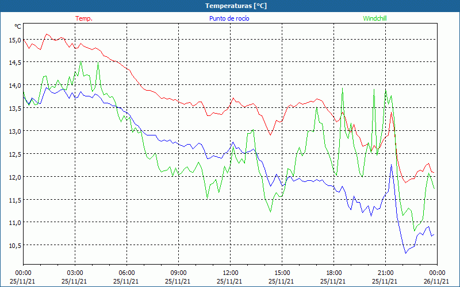Click the 12:00 time label on the x-axis
Image resolution: width=460 pixels, height=287 pixels.
[x=231, y=273]
